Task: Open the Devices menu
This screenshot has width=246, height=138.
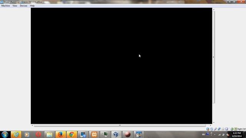Action: click(23, 6)
